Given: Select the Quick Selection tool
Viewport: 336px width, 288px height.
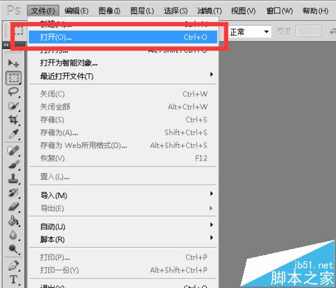Looking at the screenshot, I should click(x=13, y=106).
